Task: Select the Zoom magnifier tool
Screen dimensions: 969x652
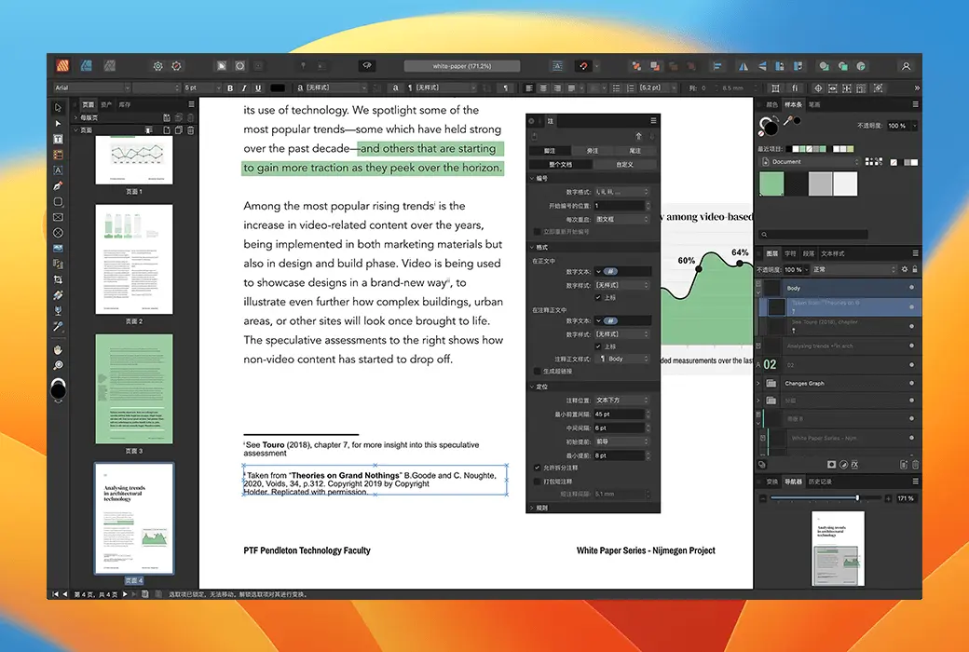Action: coord(58,365)
